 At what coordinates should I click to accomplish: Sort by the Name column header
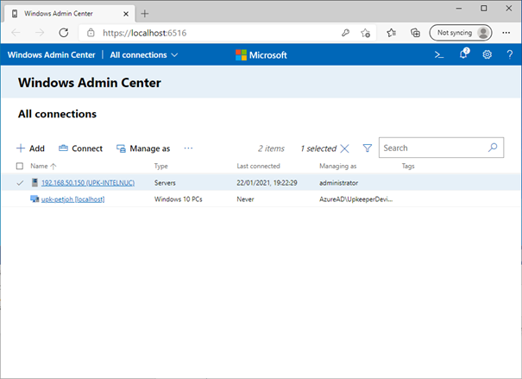click(x=39, y=166)
